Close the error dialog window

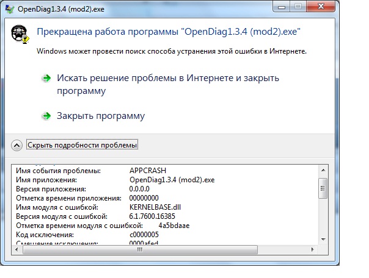click(321, 6)
